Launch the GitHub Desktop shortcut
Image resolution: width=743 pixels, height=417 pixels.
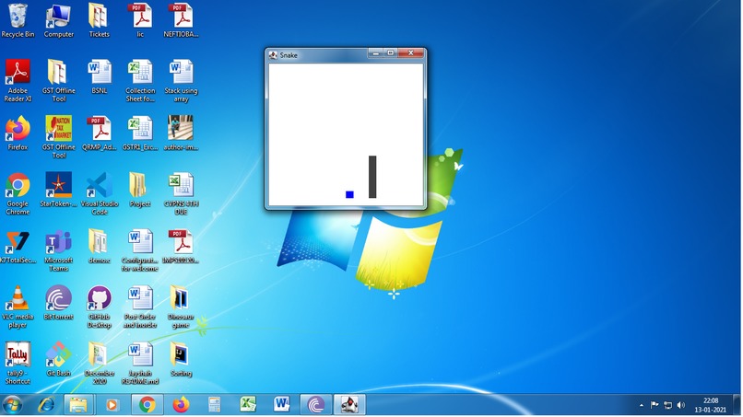point(99,307)
